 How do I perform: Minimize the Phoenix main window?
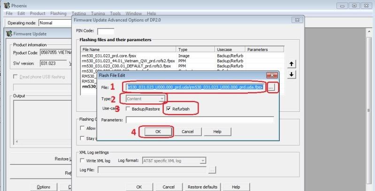343,6
